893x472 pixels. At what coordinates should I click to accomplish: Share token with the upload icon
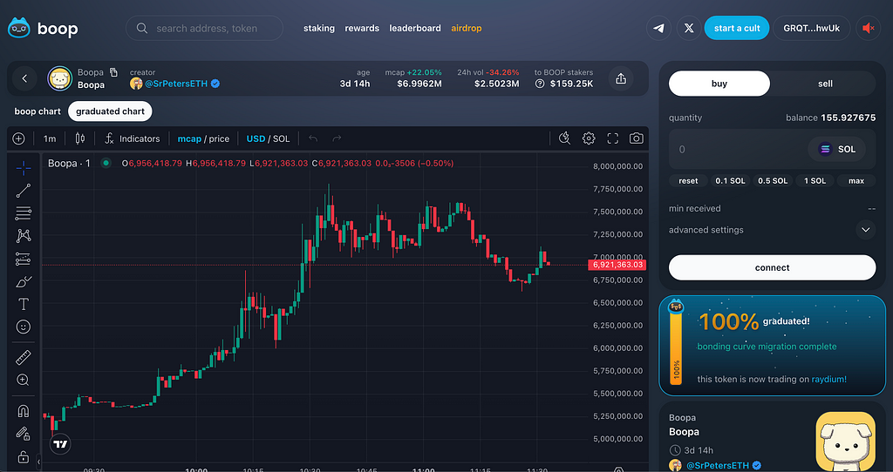click(x=621, y=78)
